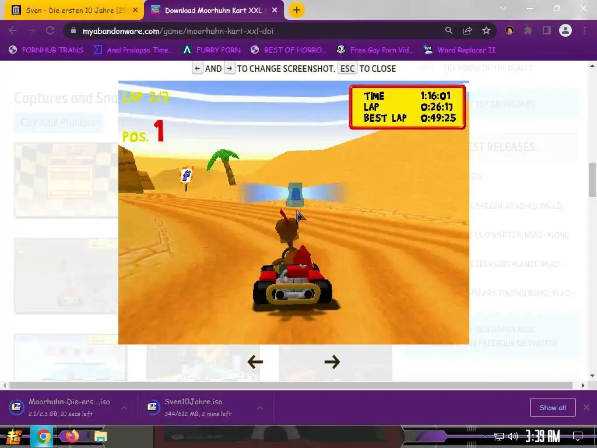This screenshot has height=448, width=597.
Task: Click the scroll down arrow of page scrollbar
Action: click(x=592, y=376)
